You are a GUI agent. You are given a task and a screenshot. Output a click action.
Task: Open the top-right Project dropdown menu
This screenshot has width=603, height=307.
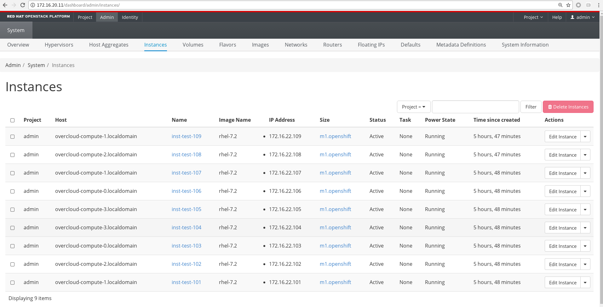(x=533, y=17)
